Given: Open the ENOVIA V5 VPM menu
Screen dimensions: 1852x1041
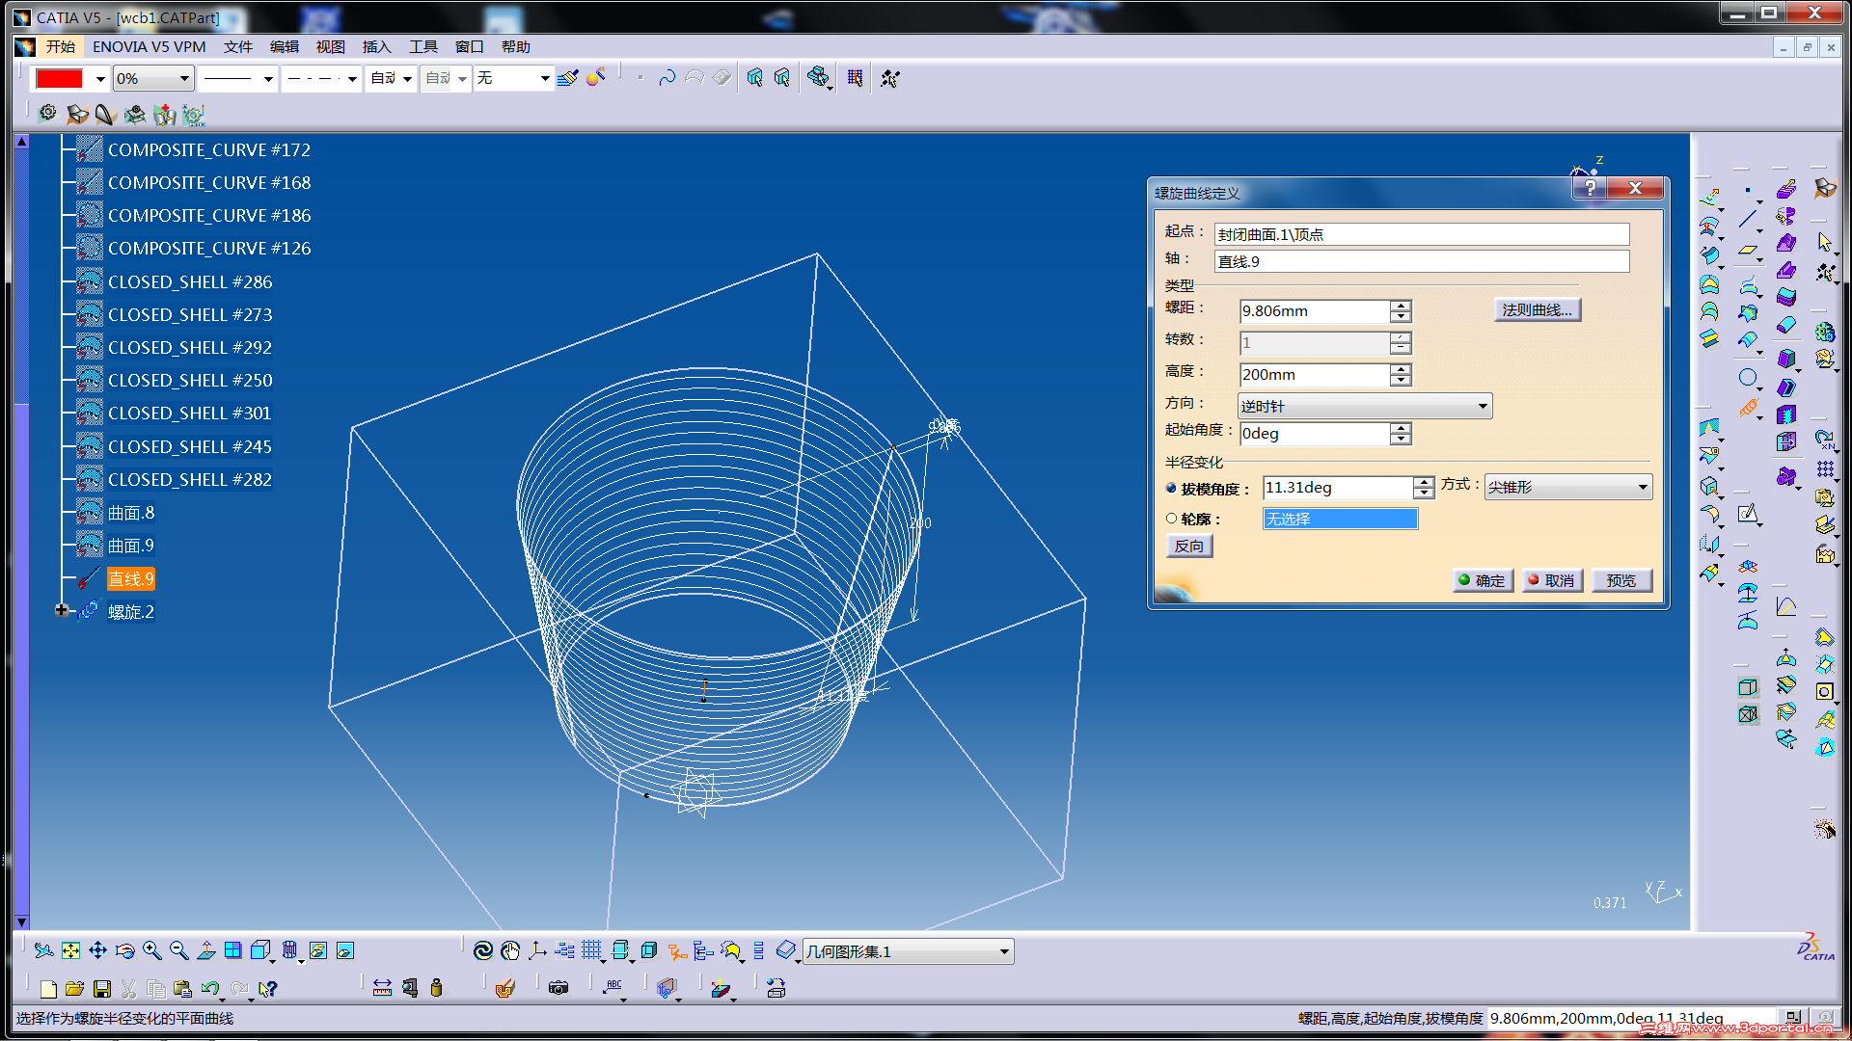Looking at the screenshot, I should pyautogui.click(x=150, y=46).
